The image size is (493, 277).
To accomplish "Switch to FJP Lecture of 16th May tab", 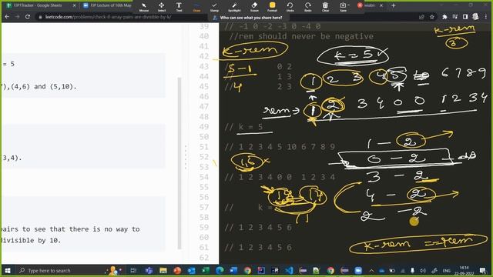I will 107,5.
